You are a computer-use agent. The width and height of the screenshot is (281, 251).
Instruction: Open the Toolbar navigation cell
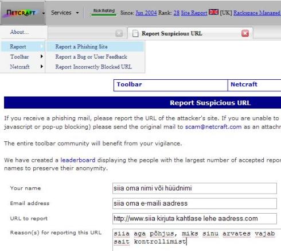(x=171, y=85)
